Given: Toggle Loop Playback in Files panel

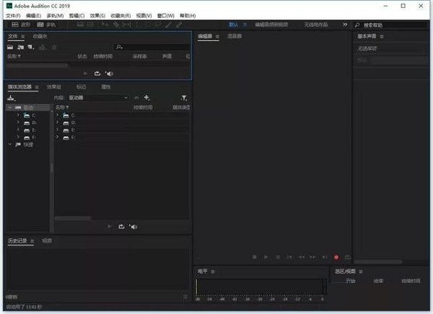Looking at the screenshot, I should click(97, 73).
